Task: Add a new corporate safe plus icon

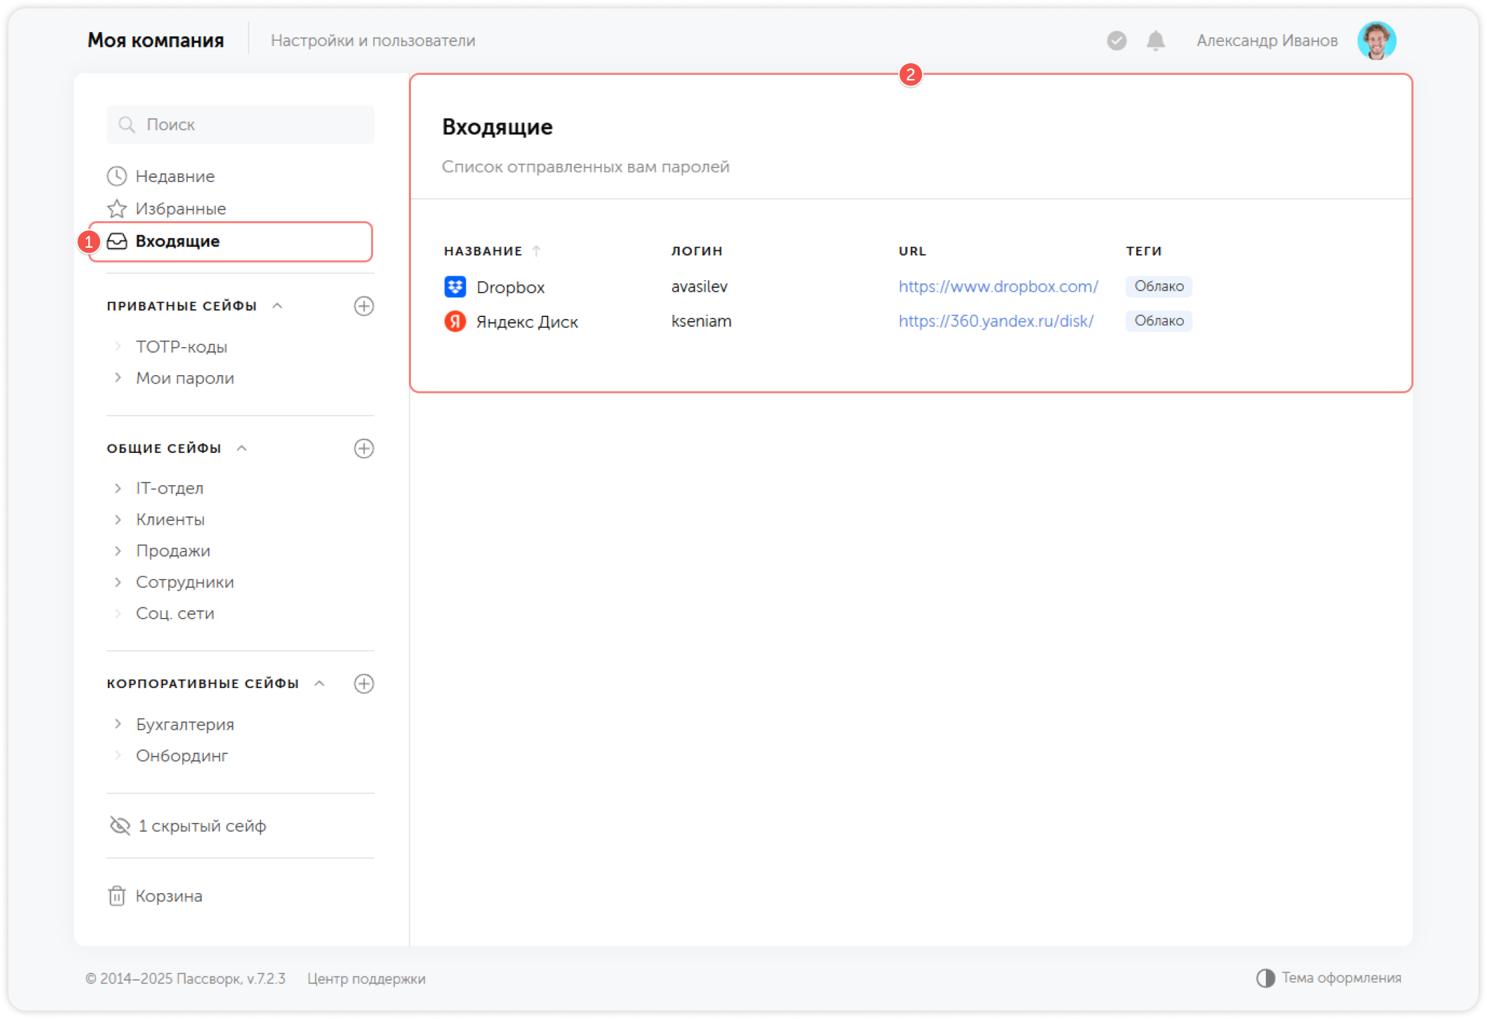Action: 363,684
